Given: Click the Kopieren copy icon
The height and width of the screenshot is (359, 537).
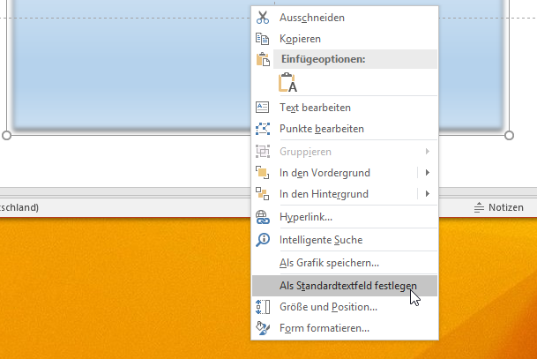Looking at the screenshot, I should tap(263, 39).
